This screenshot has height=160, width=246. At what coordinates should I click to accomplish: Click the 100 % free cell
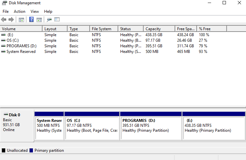click(x=204, y=35)
